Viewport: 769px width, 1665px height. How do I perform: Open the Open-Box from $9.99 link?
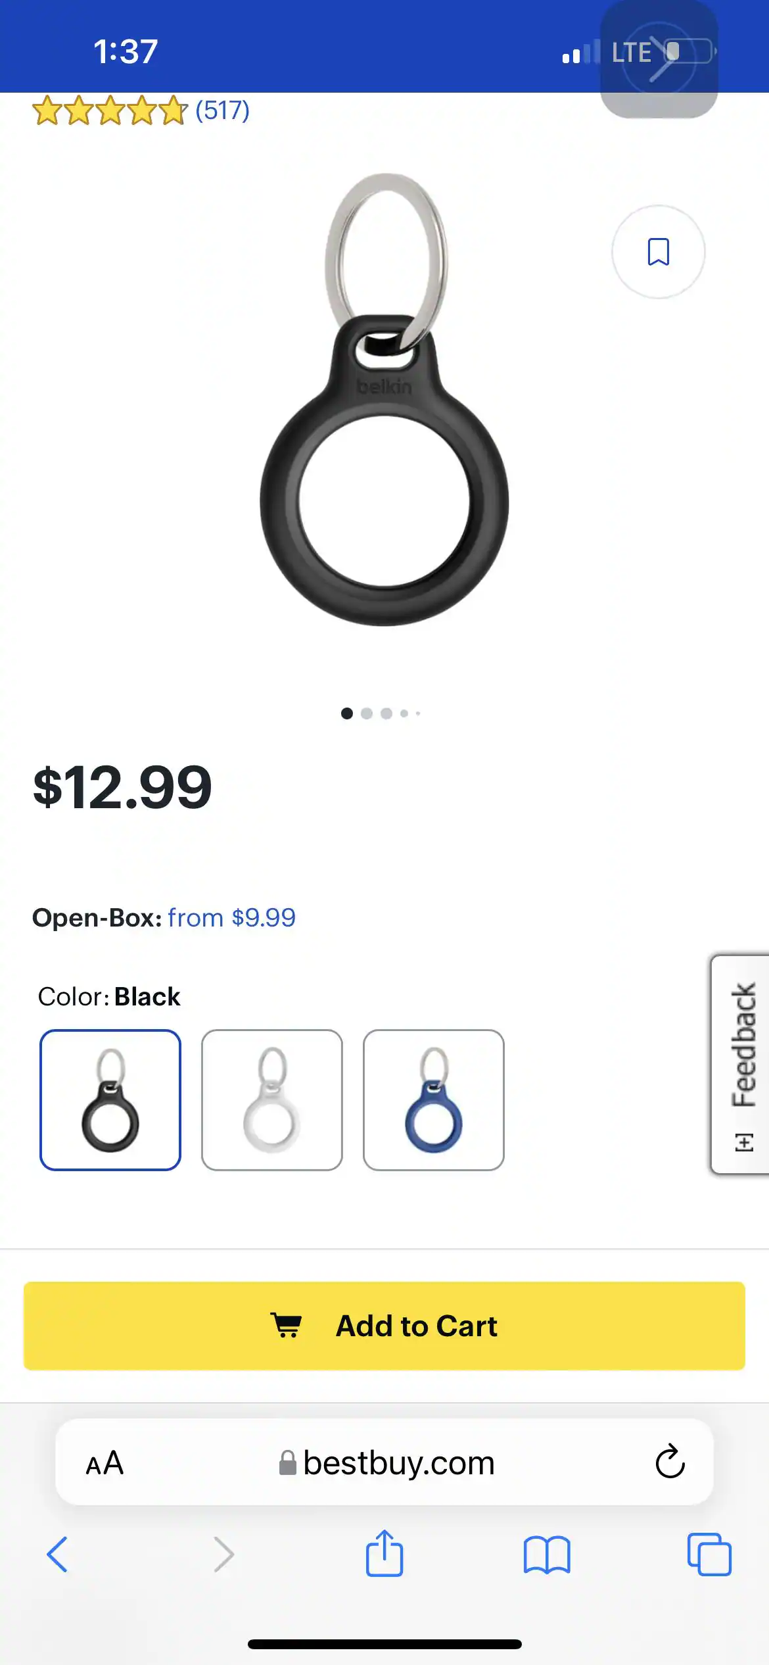(x=231, y=917)
